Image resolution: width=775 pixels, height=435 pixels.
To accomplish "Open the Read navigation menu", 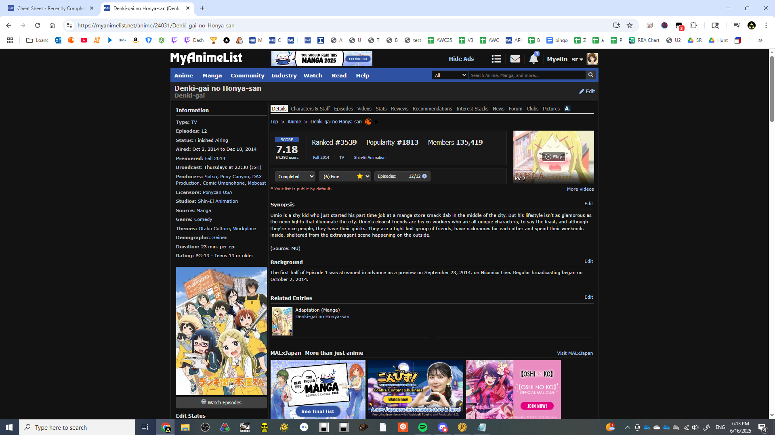I will [339, 75].
